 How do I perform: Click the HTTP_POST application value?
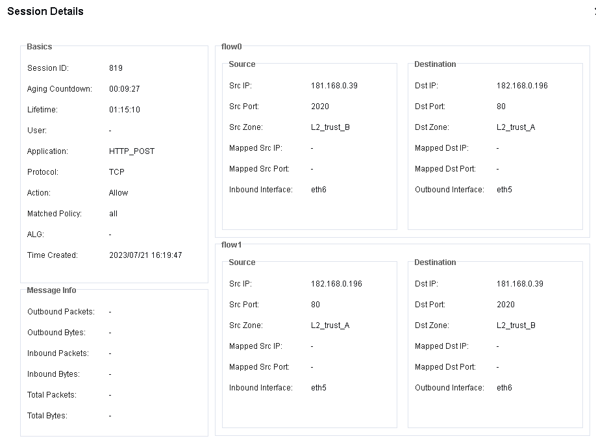[132, 151]
